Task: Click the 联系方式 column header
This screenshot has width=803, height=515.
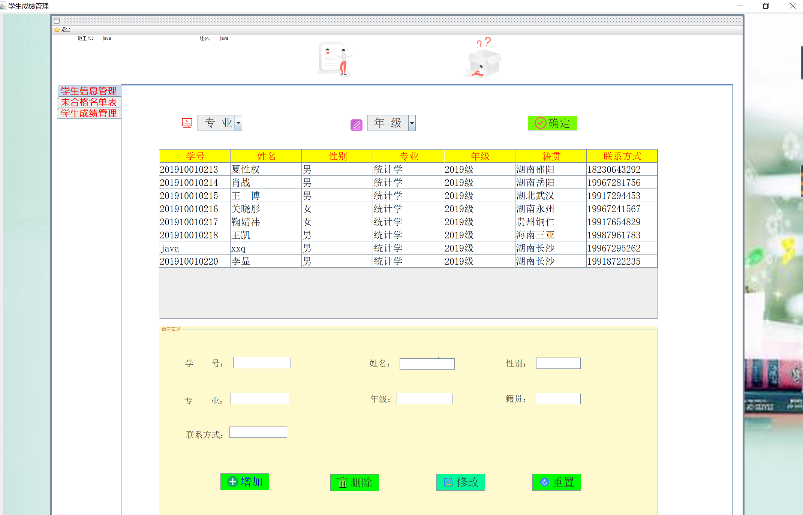Action: coord(622,156)
